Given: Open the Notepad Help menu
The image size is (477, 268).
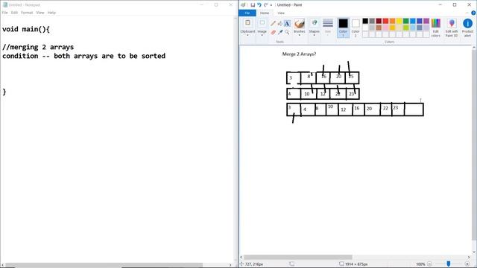Looking at the screenshot, I should (x=51, y=13).
